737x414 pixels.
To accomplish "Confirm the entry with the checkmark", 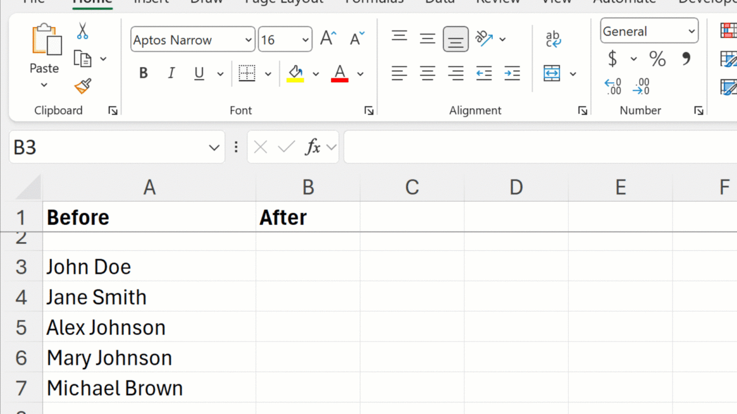I will tap(286, 147).
